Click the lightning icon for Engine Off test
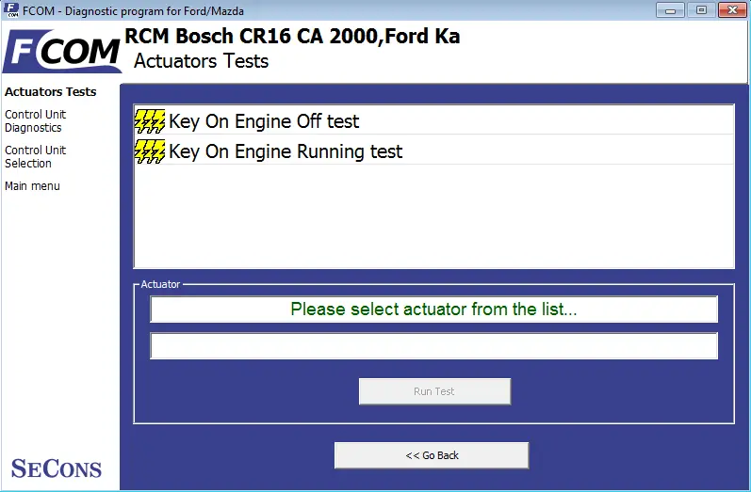Screen dimensions: 751x492 pos(150,121)
